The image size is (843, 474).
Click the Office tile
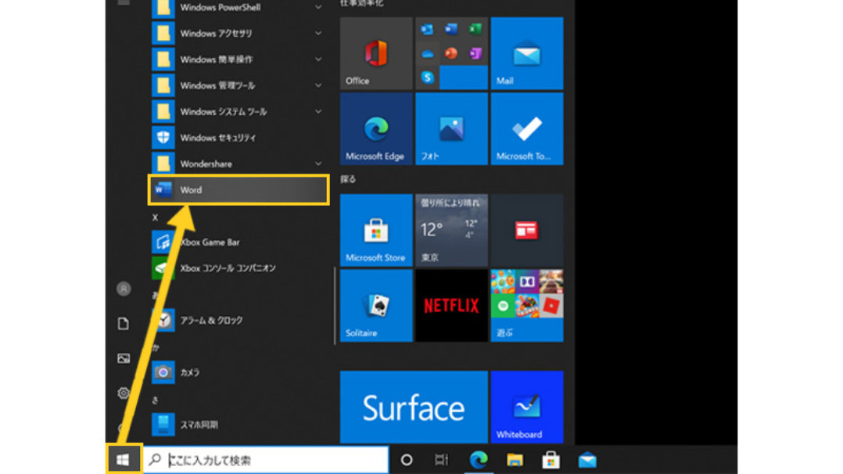point(376,53)
